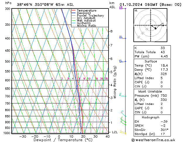Click the blue wind barb at 400 hPa
This screenshot has height=142, width=184.
[x=123, y=37]
